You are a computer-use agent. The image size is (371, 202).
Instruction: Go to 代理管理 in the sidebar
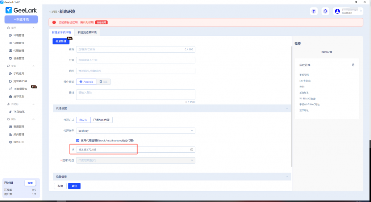(x=18, y=51)
